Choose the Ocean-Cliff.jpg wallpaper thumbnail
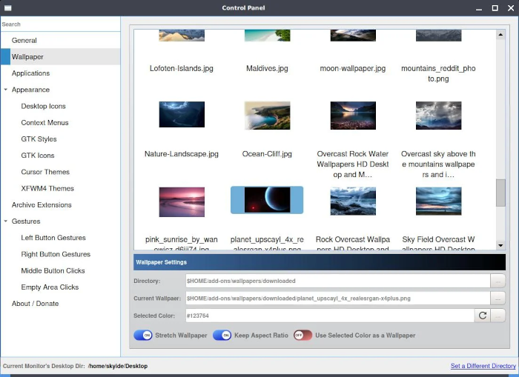This screenshot has width=519, height=377. 267,116
